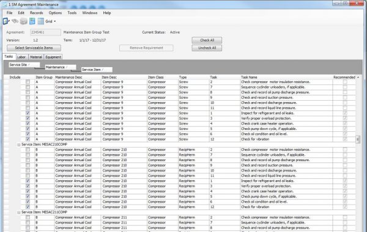The image size is (367, 232).
Task: Click the blue calculator sheet toolbar icon
Action: pos(32,21)
